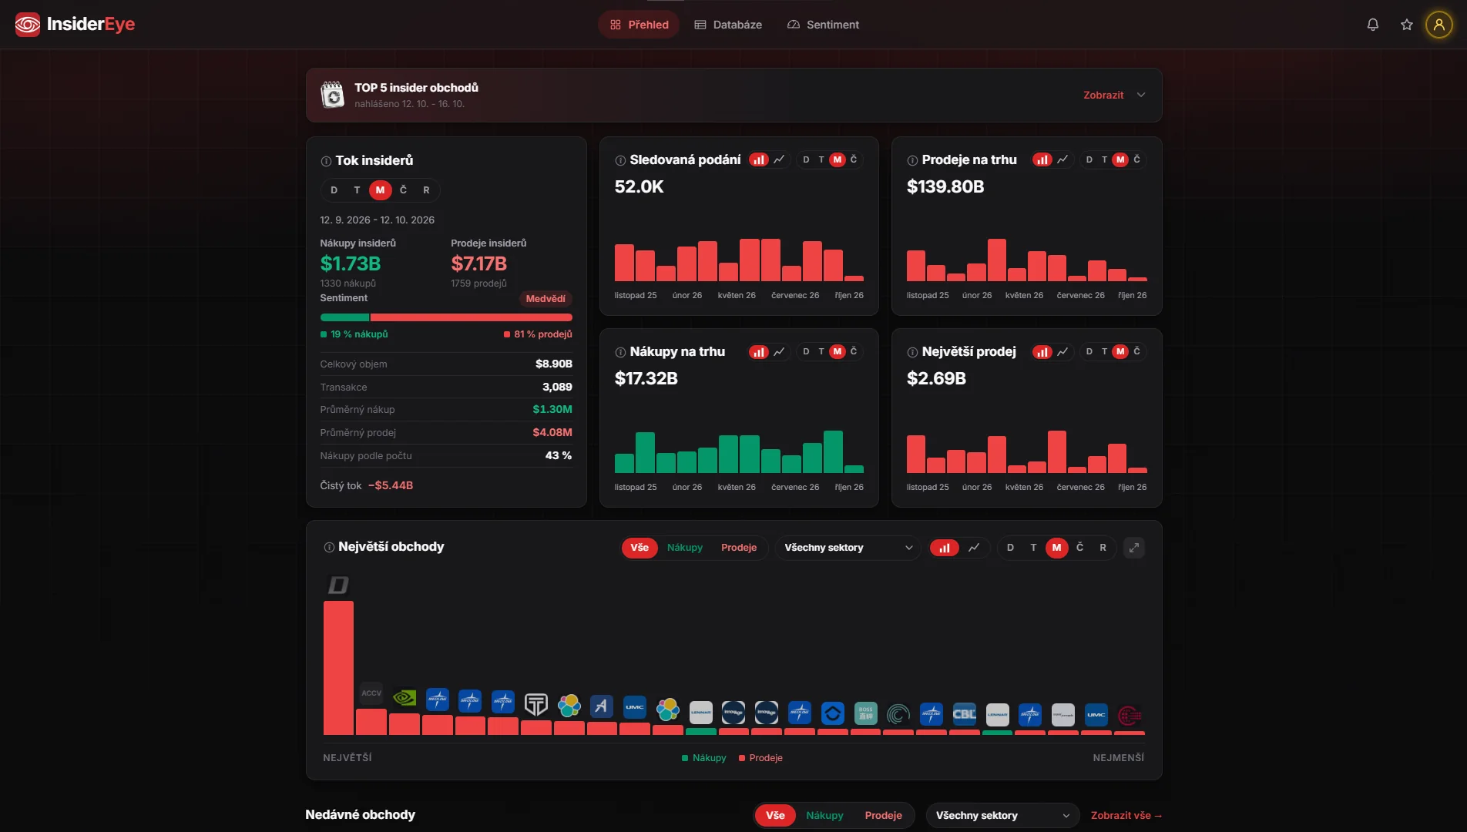Image resolution: width=1467 pixels, height=832 pixels.
Task: Click the tallest red bar in Největší obchody
Action: (338, 667)
